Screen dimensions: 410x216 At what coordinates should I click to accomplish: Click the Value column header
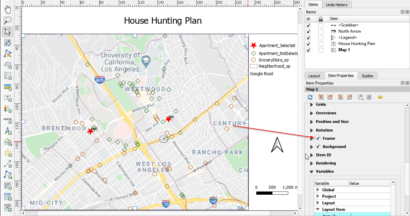369,183
